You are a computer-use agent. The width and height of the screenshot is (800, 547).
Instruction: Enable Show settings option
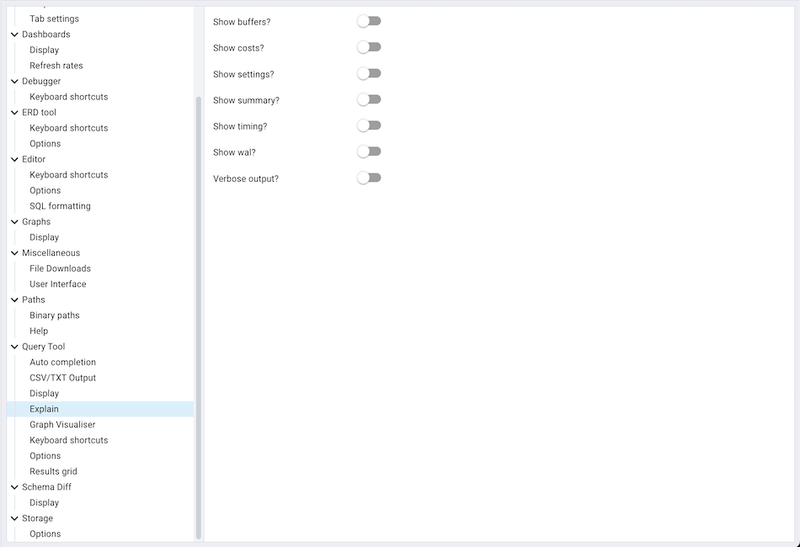pyautogui.click(x=369, y=73)
